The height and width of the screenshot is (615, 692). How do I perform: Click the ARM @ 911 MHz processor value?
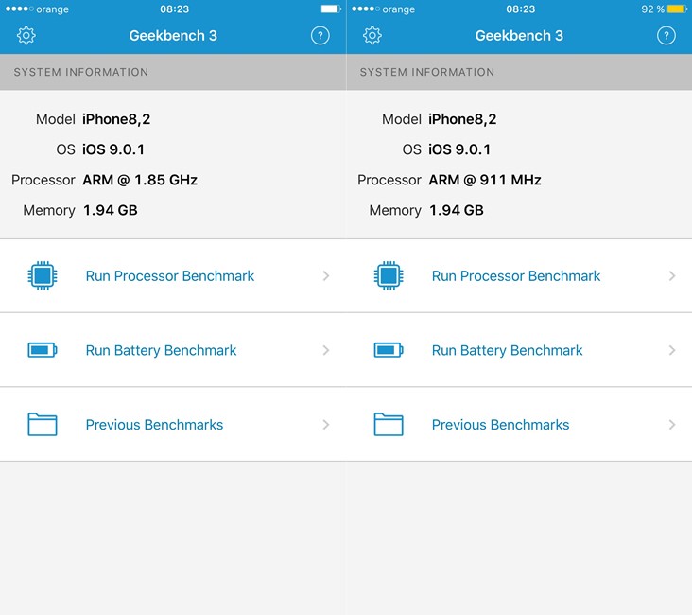pos(485,180)
